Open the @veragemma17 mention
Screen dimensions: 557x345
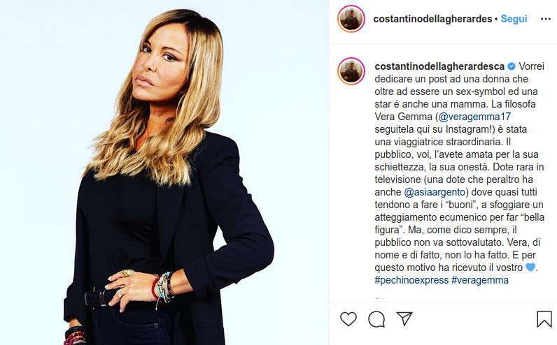[x=474, y=117]
